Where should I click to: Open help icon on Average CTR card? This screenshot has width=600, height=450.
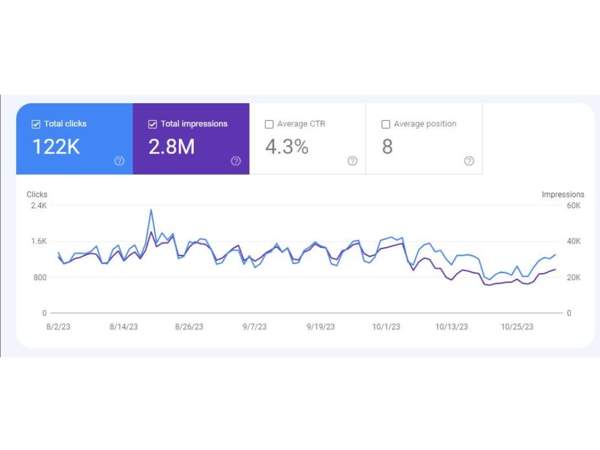click(352, 161)
